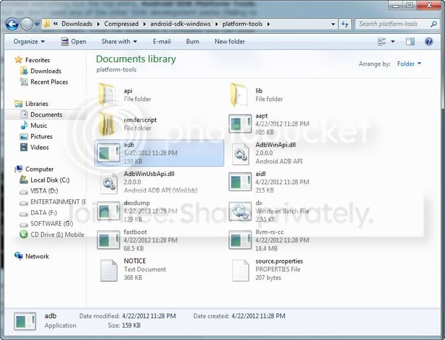Image resolution: width=445 pixels, height=340 pixels.
Task: Click the Back navigation arrow button
Action: (12, 24)
